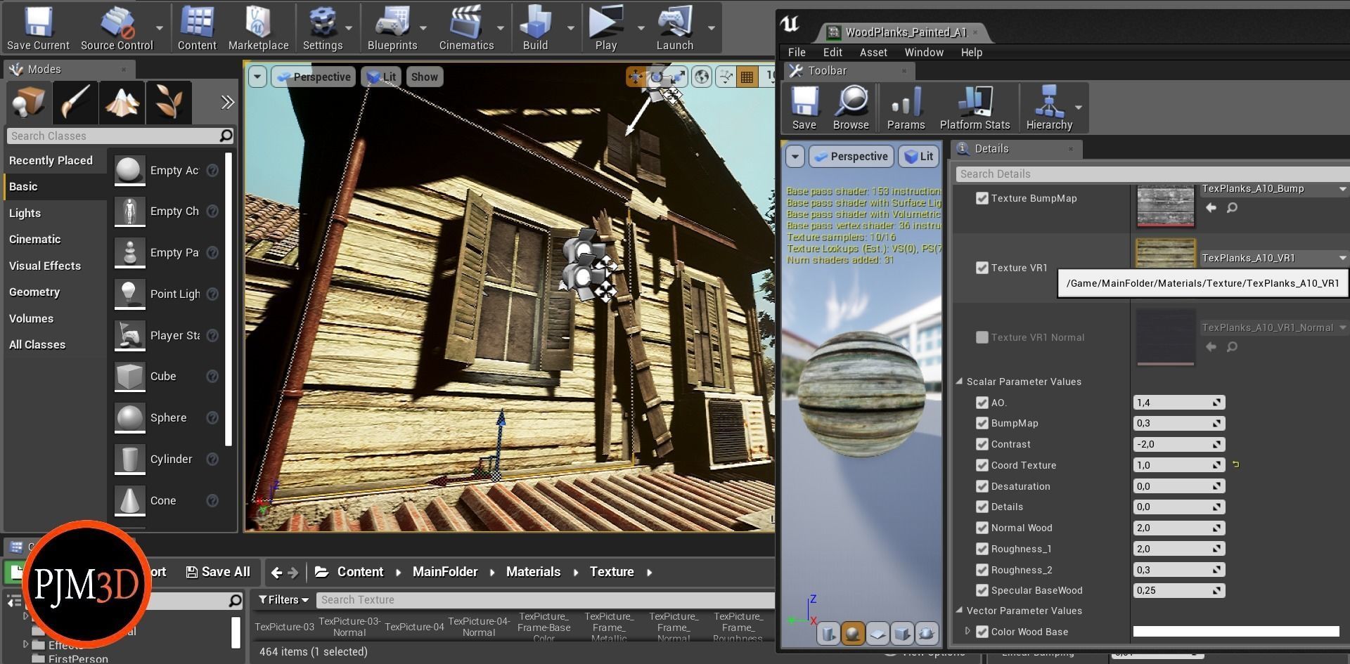
Task: Use selected asset arrow for TexPlanks_A10_Bump
Action: (1211, 208)
